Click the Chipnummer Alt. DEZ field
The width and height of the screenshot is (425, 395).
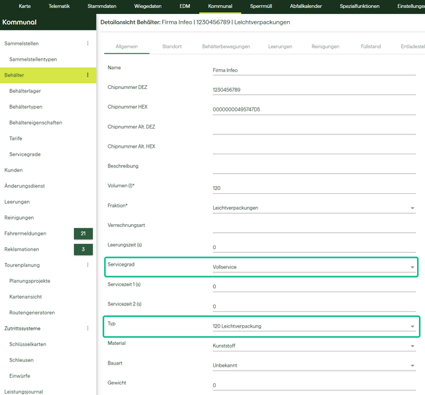point(314,129)
